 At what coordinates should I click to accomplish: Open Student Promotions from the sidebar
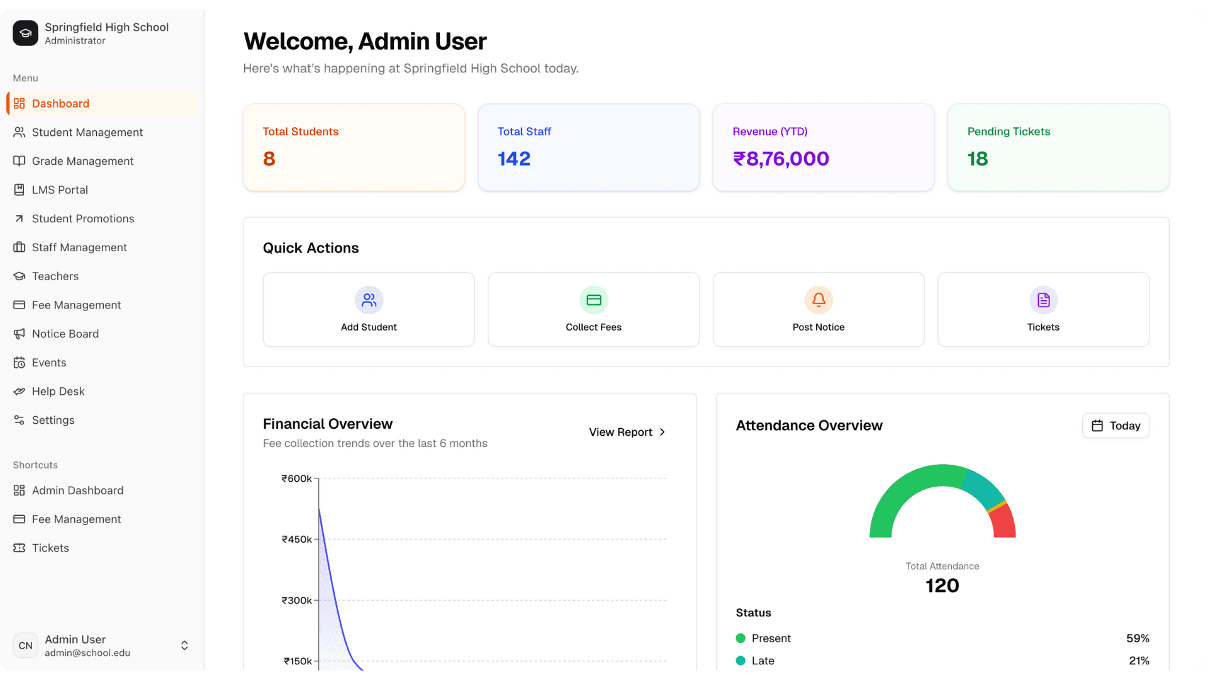click(x=82, y=218)
